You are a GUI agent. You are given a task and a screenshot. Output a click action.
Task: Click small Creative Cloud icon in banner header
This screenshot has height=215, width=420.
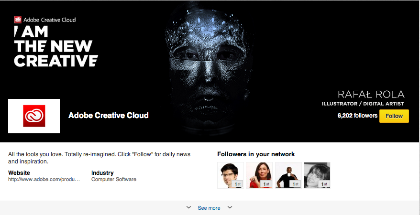[x=18, y=20]
